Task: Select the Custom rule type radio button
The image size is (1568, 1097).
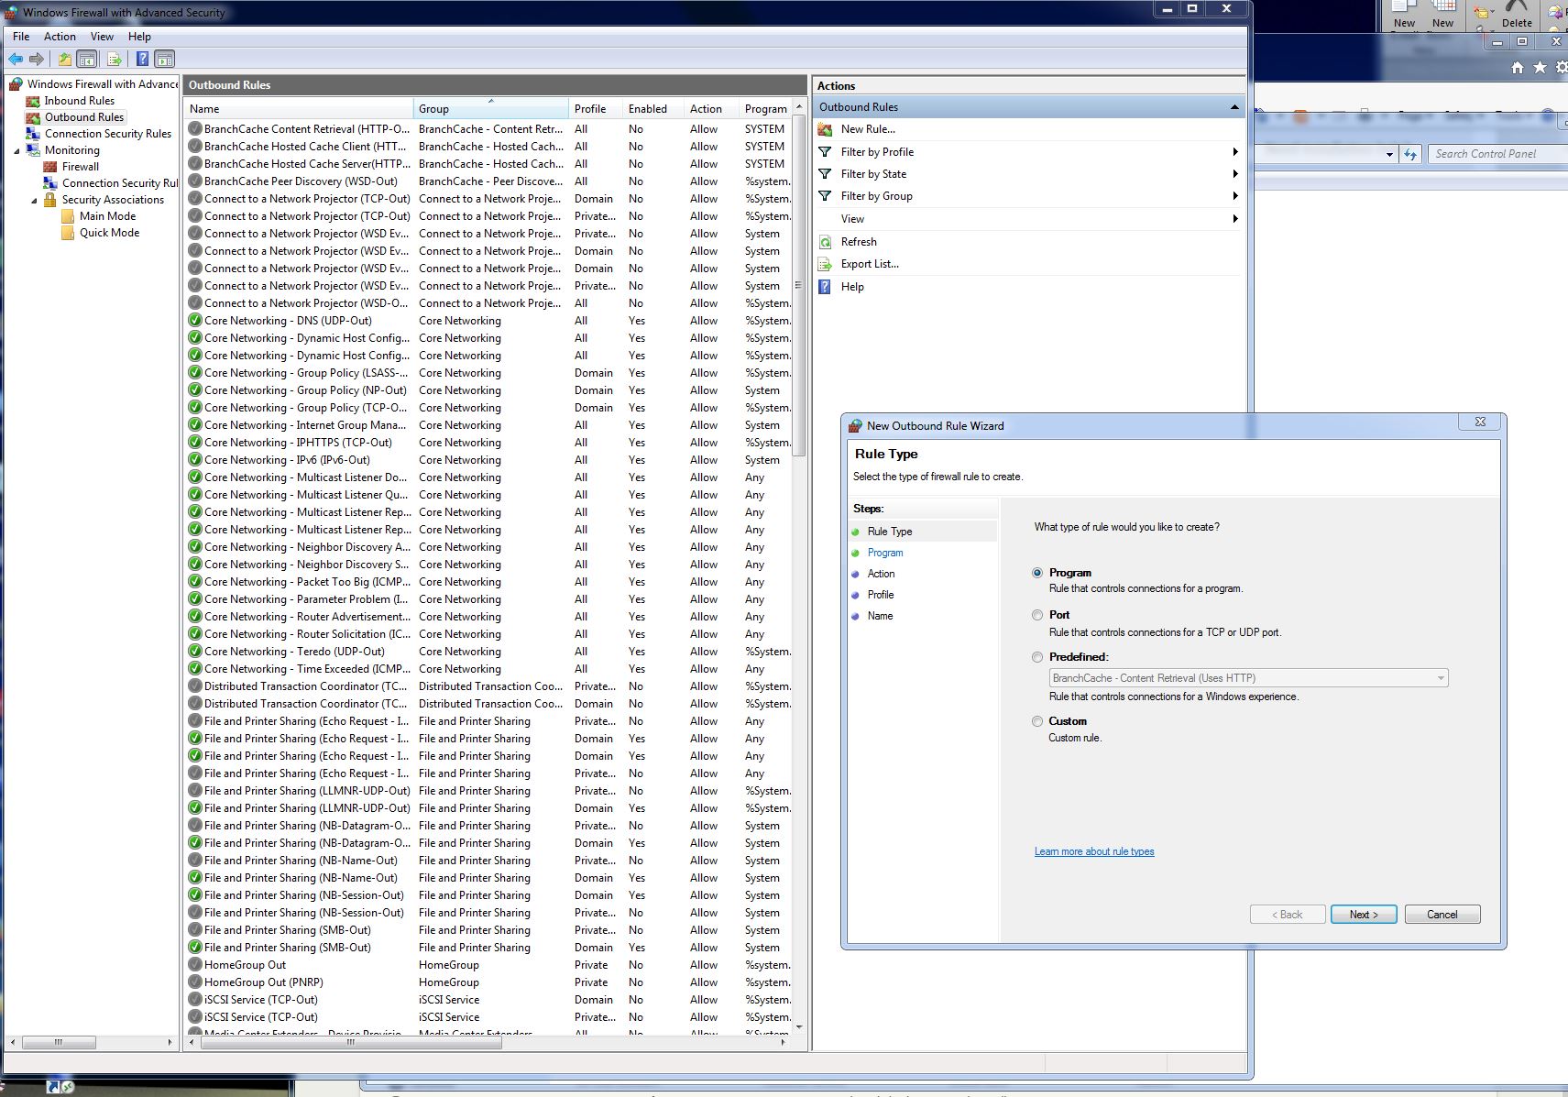Action: tap(1037, 721)
